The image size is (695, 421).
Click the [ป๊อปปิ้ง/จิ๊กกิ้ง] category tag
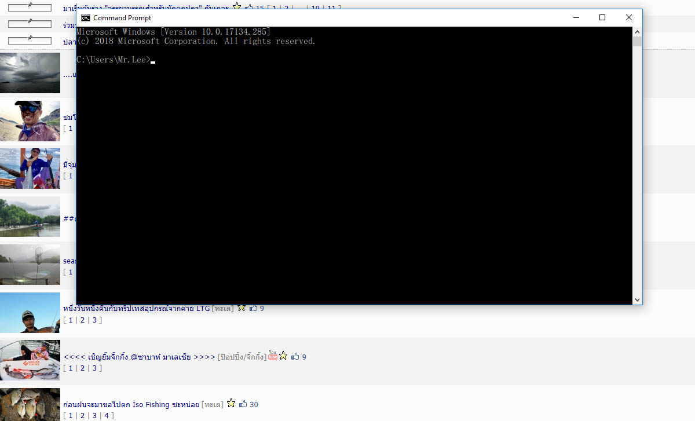tap(242, 357)
